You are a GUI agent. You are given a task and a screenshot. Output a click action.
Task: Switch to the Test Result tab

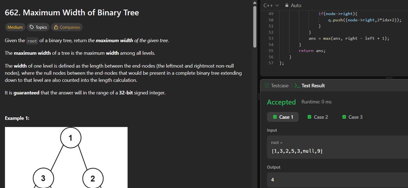[x=309, y=86]
